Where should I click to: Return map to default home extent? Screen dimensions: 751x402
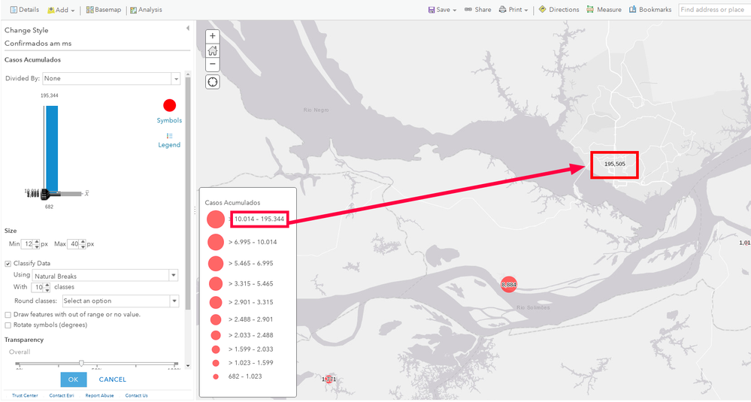pos(213,50)
